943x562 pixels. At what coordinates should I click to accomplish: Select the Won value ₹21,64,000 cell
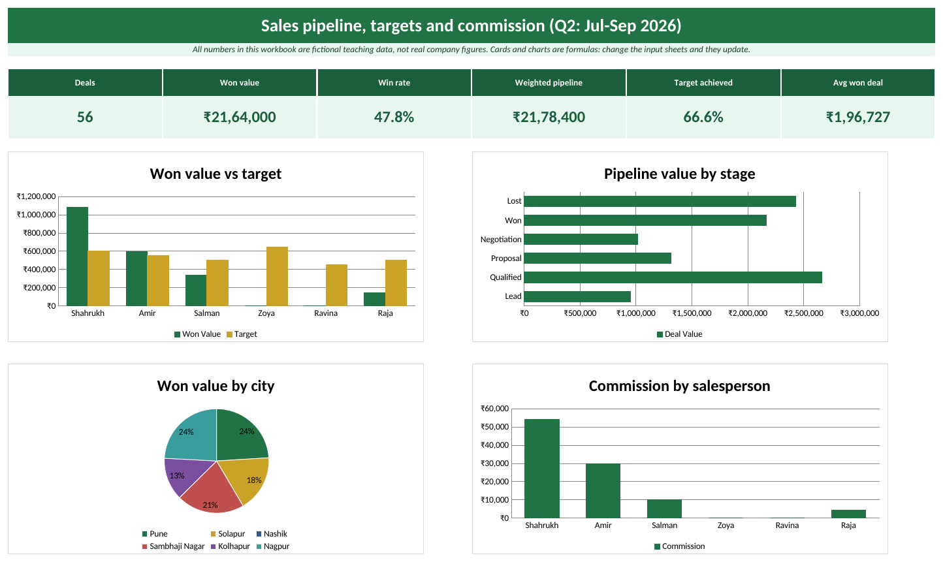[x=240, y=117]
